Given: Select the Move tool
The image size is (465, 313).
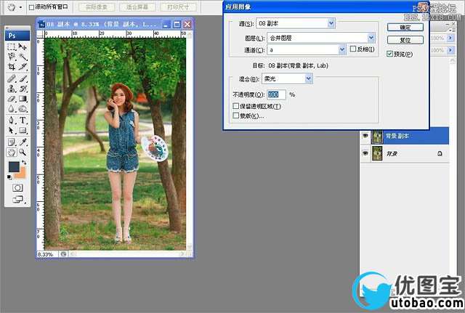Looking at the screenshot, I should [x=23, y=46].
